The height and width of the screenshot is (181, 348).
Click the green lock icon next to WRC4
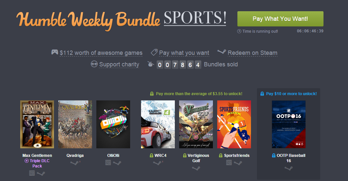(x=151, y=156)
